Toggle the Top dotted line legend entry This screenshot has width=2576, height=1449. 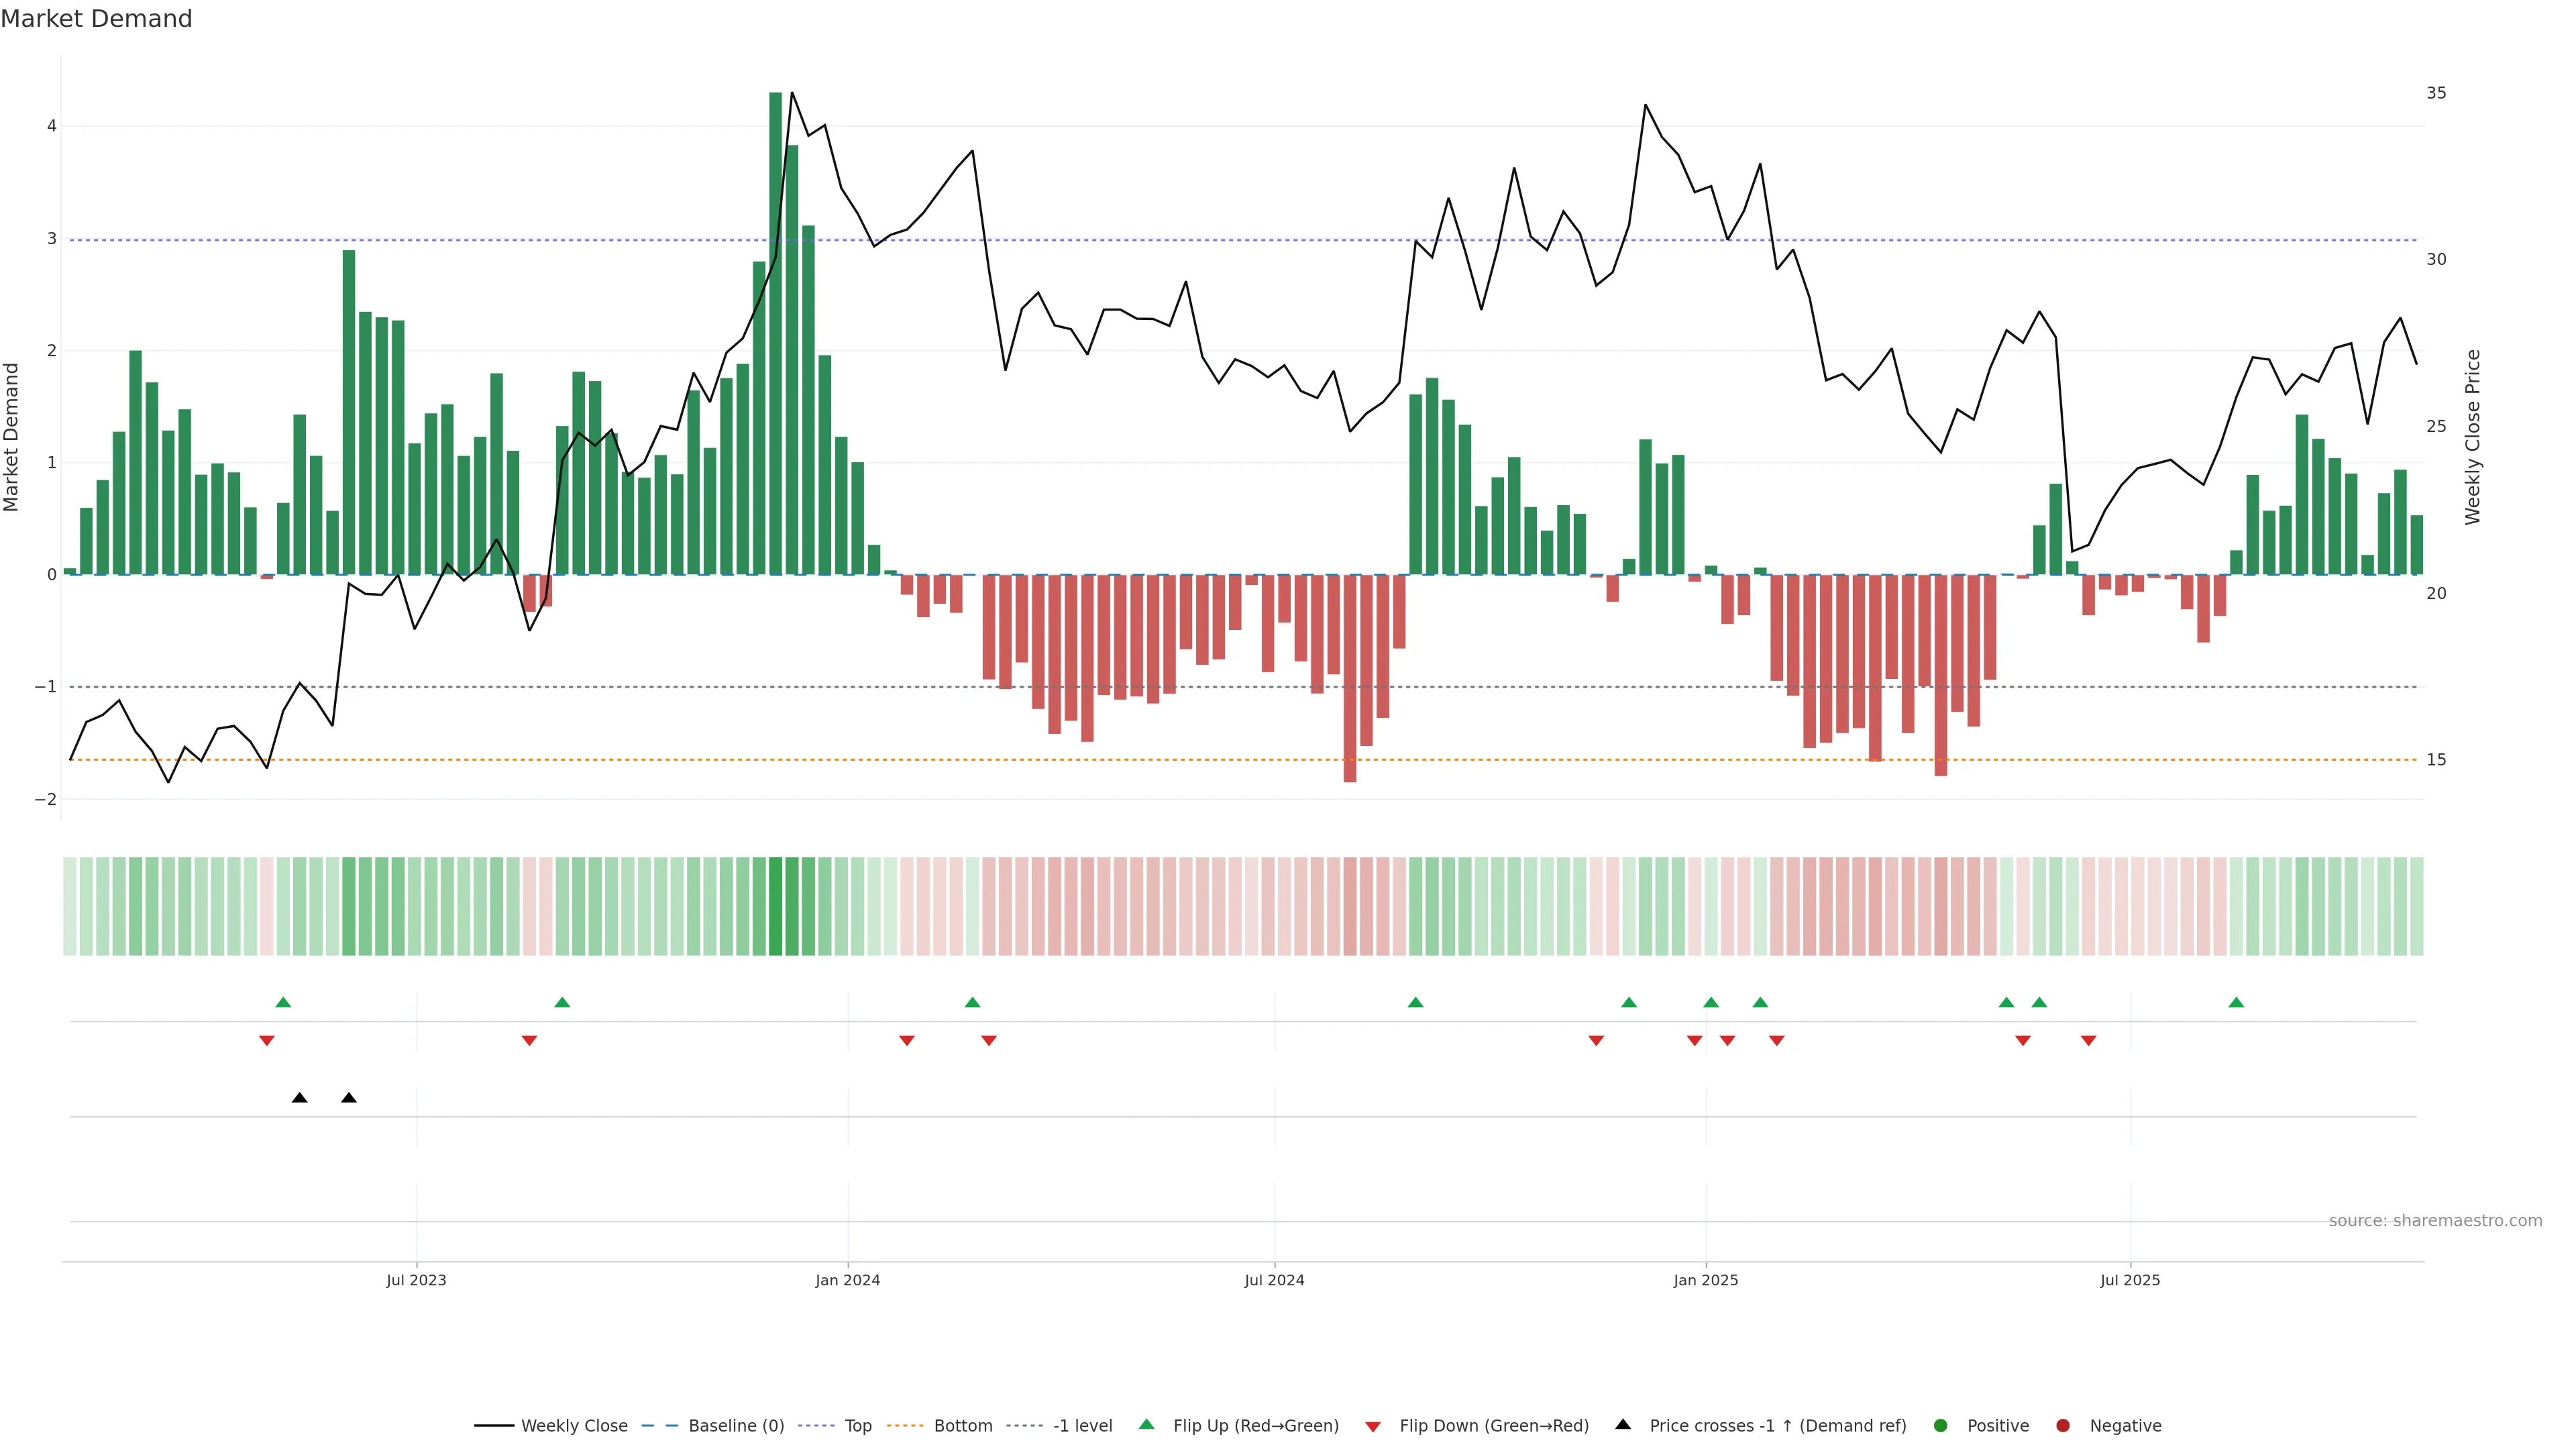point(857,1426)
